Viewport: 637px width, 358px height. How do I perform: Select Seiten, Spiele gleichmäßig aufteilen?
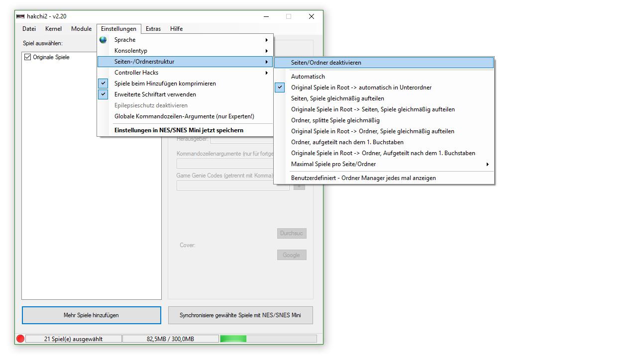384,98
